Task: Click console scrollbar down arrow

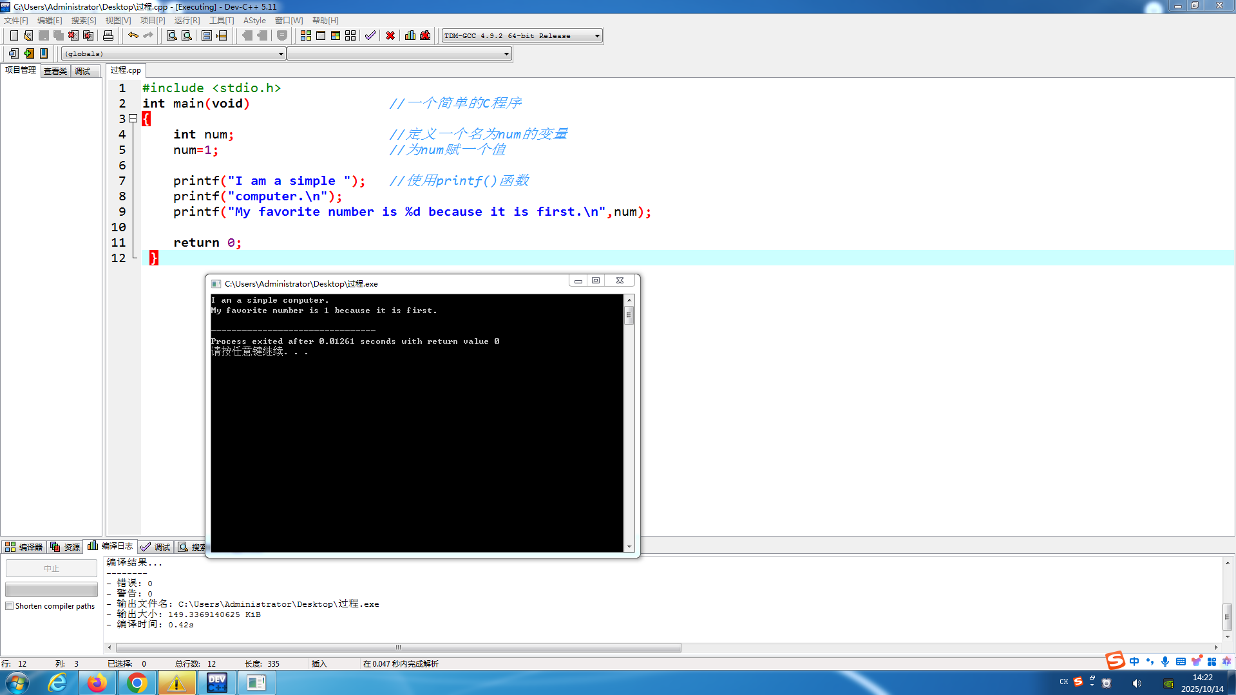Action: click(629, 547)
